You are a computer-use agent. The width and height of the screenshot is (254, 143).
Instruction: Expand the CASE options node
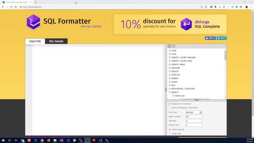[169, 50]
